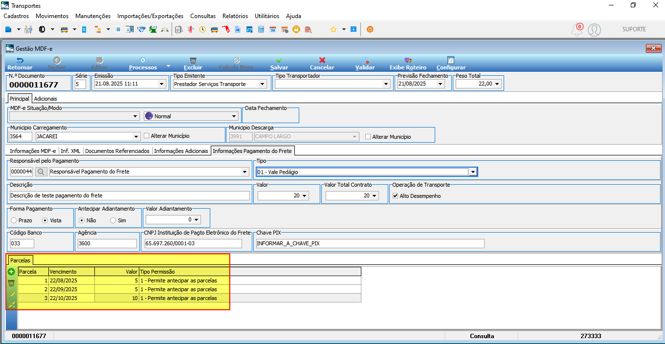Expand the Tipo Vale Pedágio dropdown

[x=473, y=172]
